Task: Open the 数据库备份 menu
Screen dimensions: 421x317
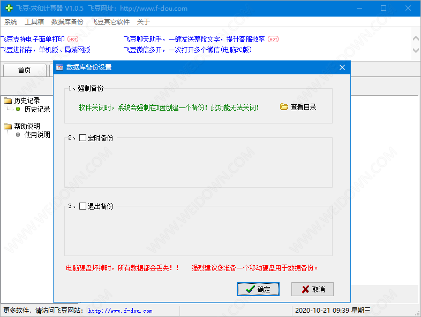Action: [x=67, y=22]
